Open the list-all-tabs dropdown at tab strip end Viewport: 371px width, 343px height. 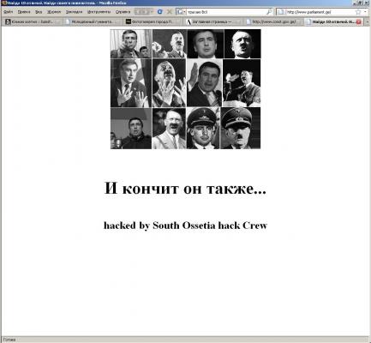(x=368, y=21)
